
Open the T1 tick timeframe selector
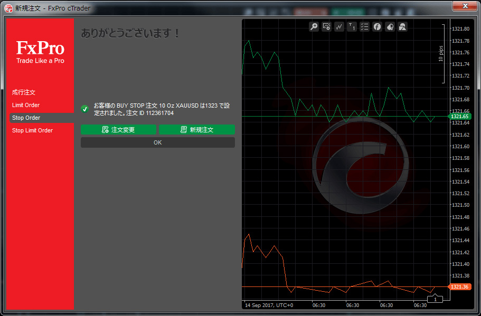click(352, 27)
